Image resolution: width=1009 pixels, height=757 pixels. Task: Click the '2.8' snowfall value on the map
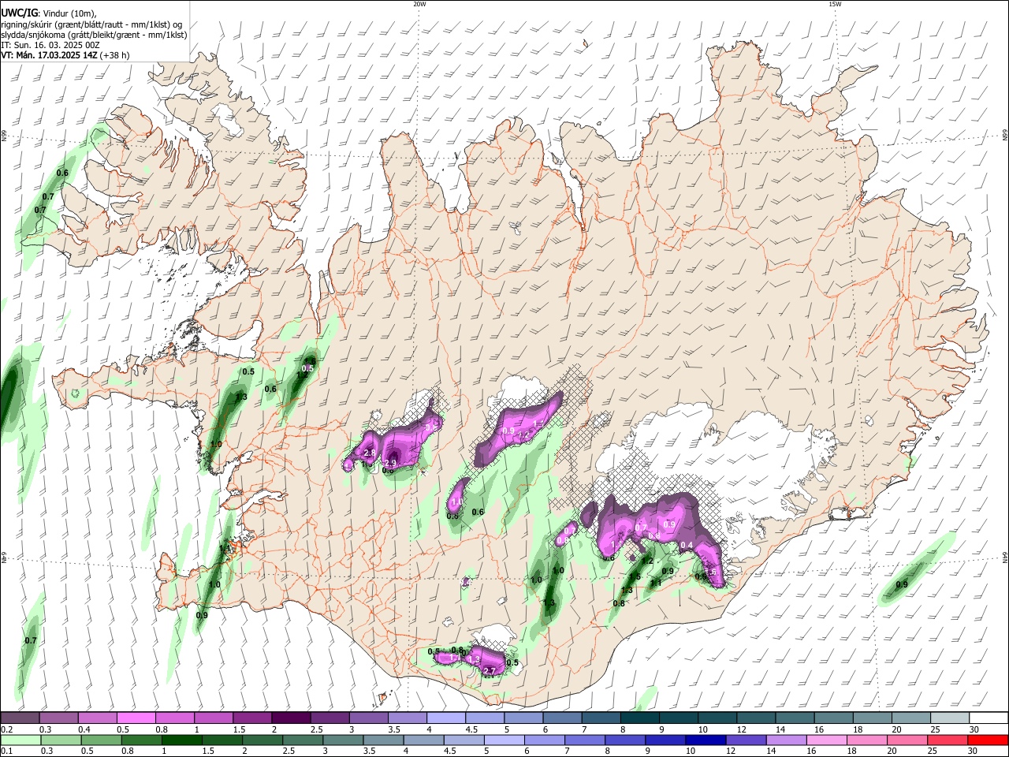click(370, 453)
